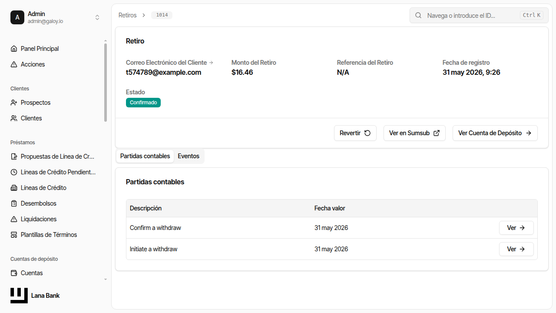Click the arrow beside Correo Electrónico del Cliente

211,63
